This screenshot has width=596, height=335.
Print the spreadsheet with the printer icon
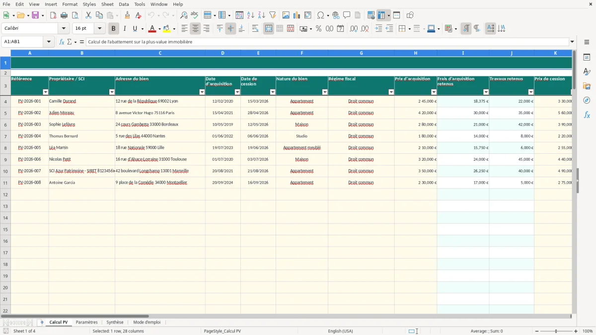[x=64, y=15]
